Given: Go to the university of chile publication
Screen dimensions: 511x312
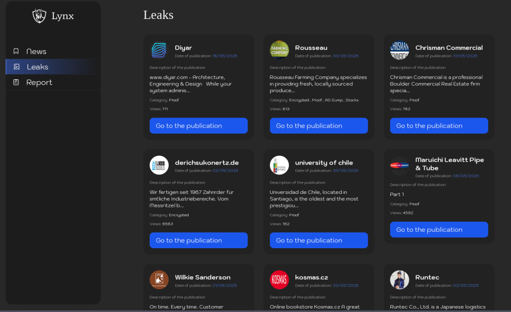Looking at the screenshot, I should 319,240.
